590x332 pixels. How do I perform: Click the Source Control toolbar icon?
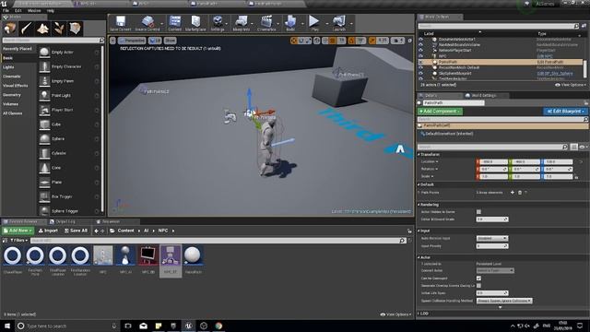pos(147,23)
